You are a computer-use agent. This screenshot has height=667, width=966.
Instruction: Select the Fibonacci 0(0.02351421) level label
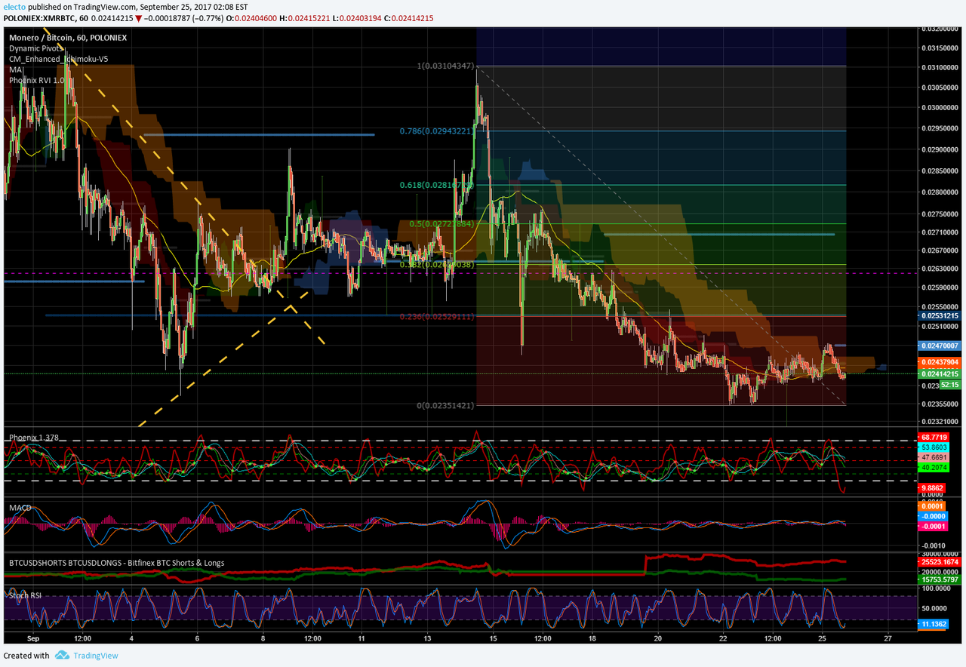[445, 405]
